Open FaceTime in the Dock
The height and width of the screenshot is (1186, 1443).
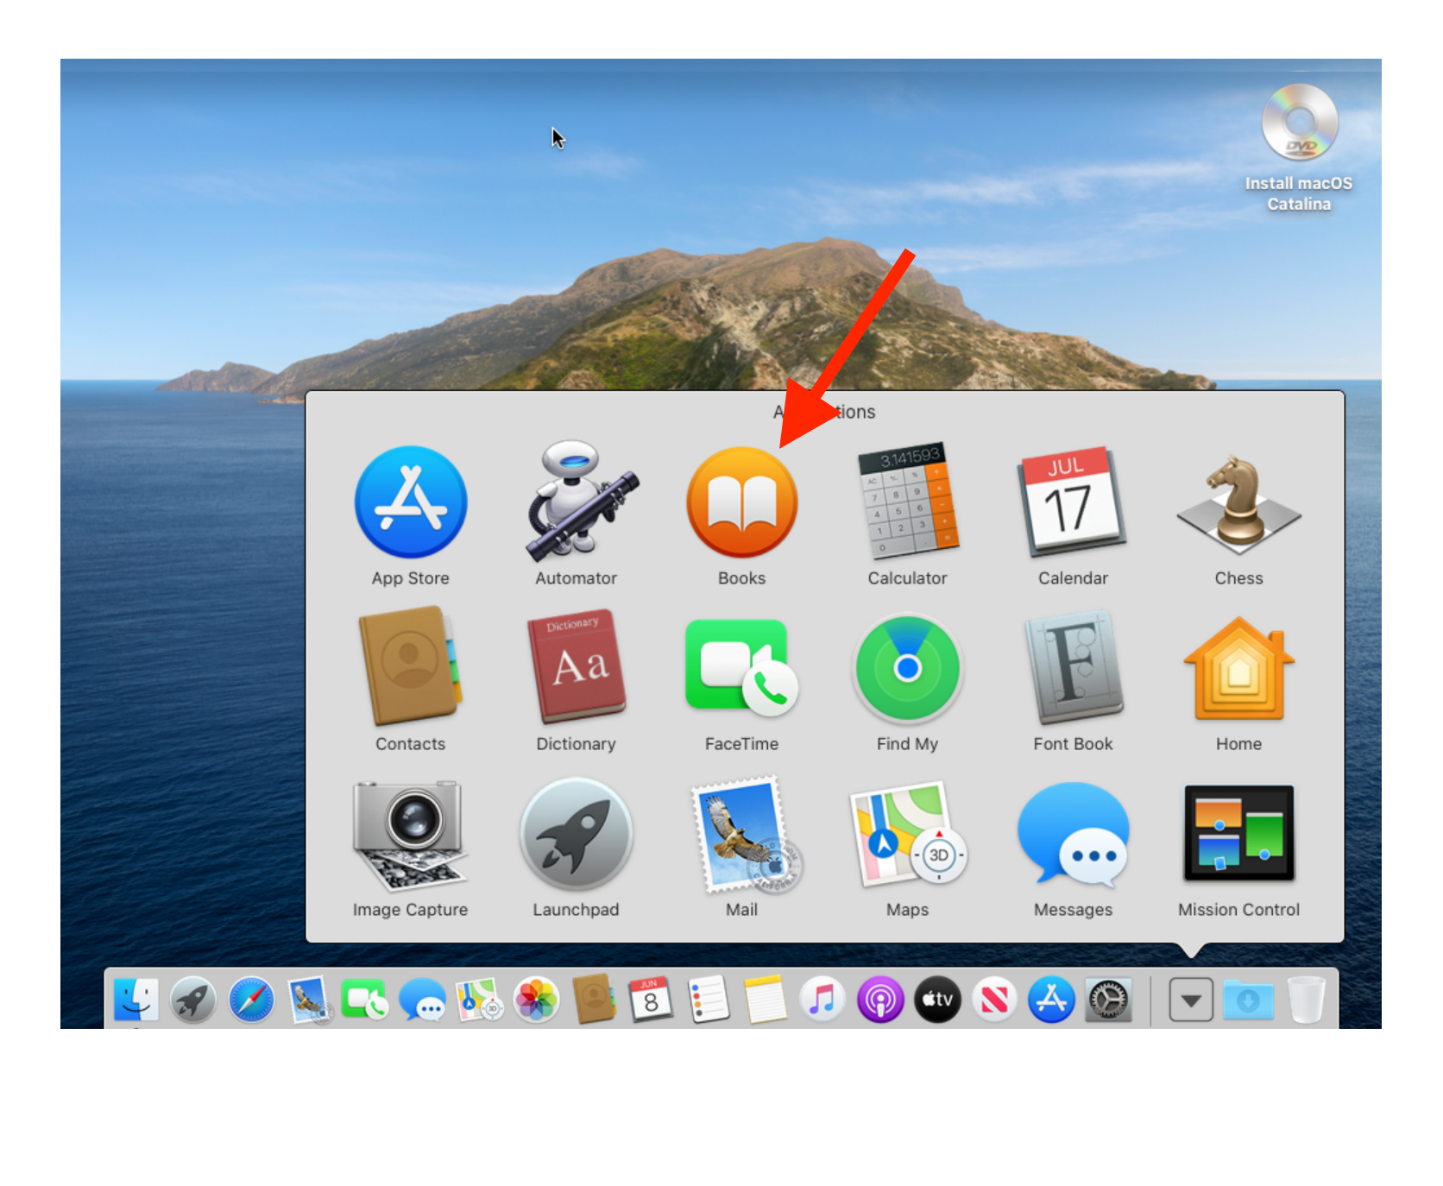(x=364, y=1000)
